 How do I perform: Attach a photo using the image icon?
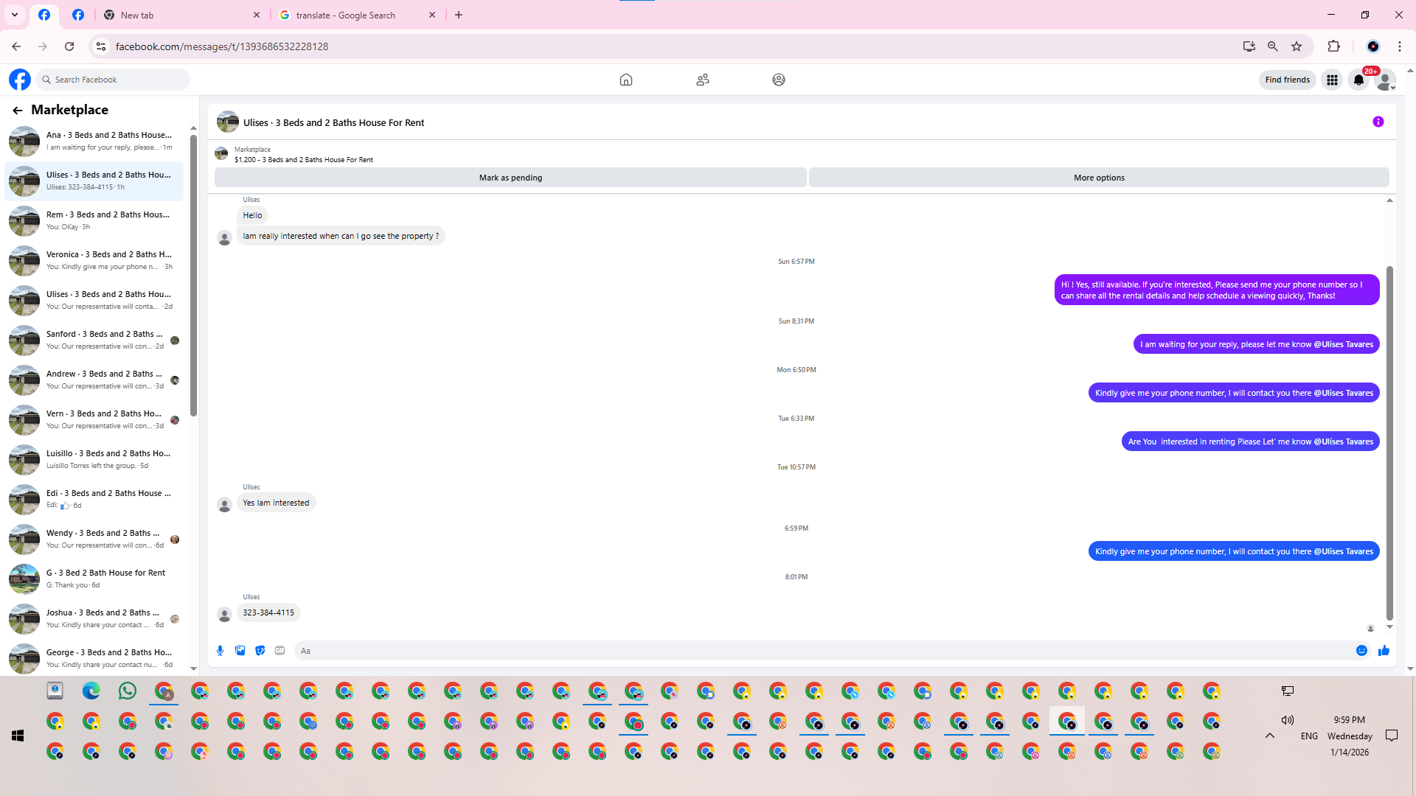point(240,650)
